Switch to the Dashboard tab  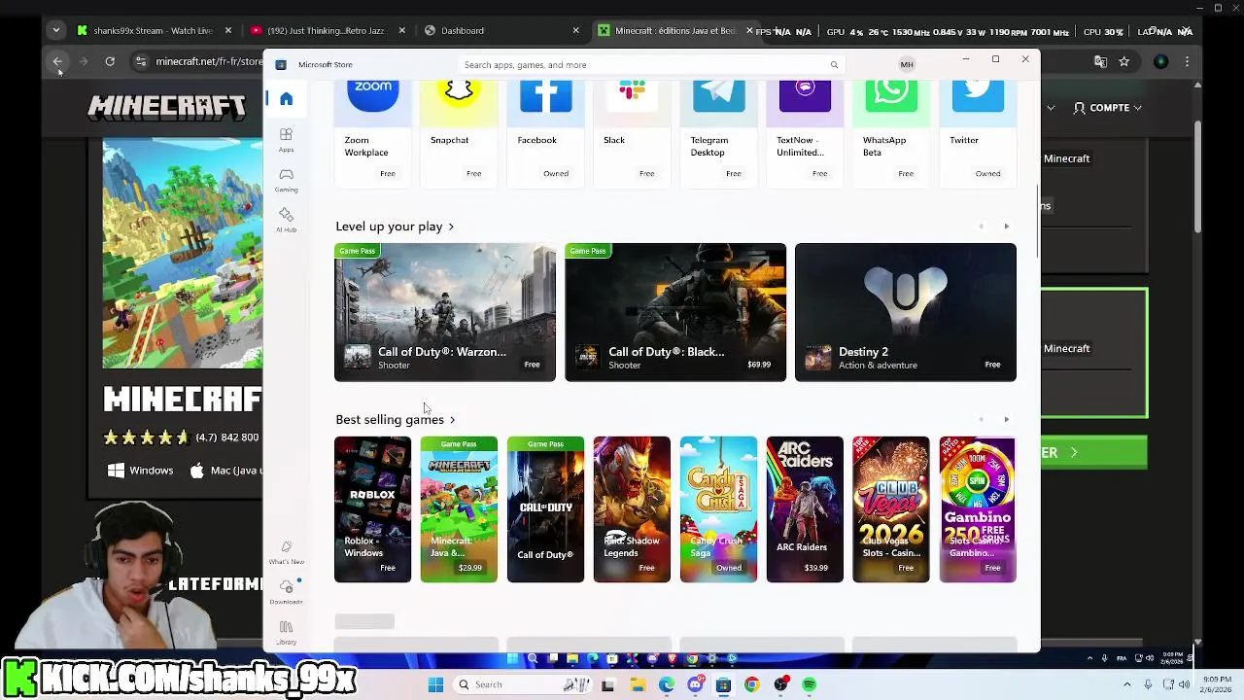point(500,30)
